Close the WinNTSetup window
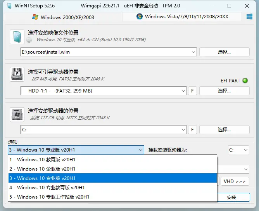The width and height of the screenshot is (259, 211). 247,6
